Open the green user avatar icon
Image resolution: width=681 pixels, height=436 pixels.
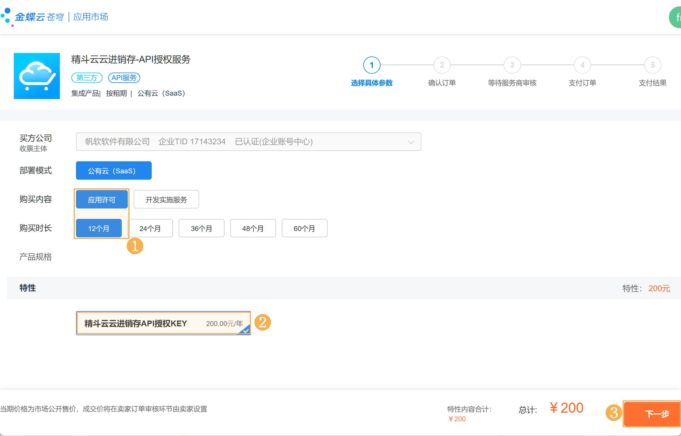[676, 18]
